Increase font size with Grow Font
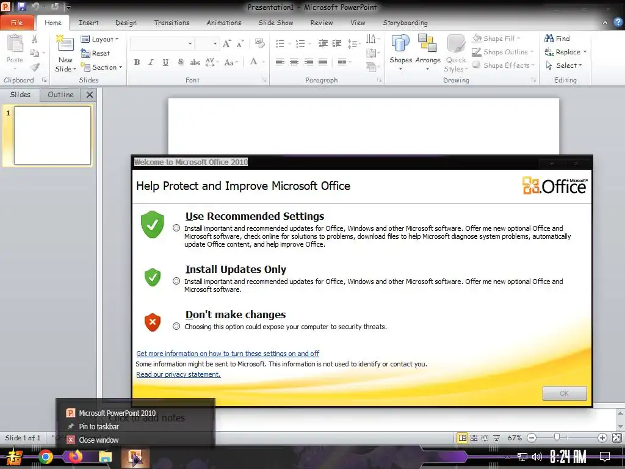This screenshot has height=469, width=625. coord(227,43)
